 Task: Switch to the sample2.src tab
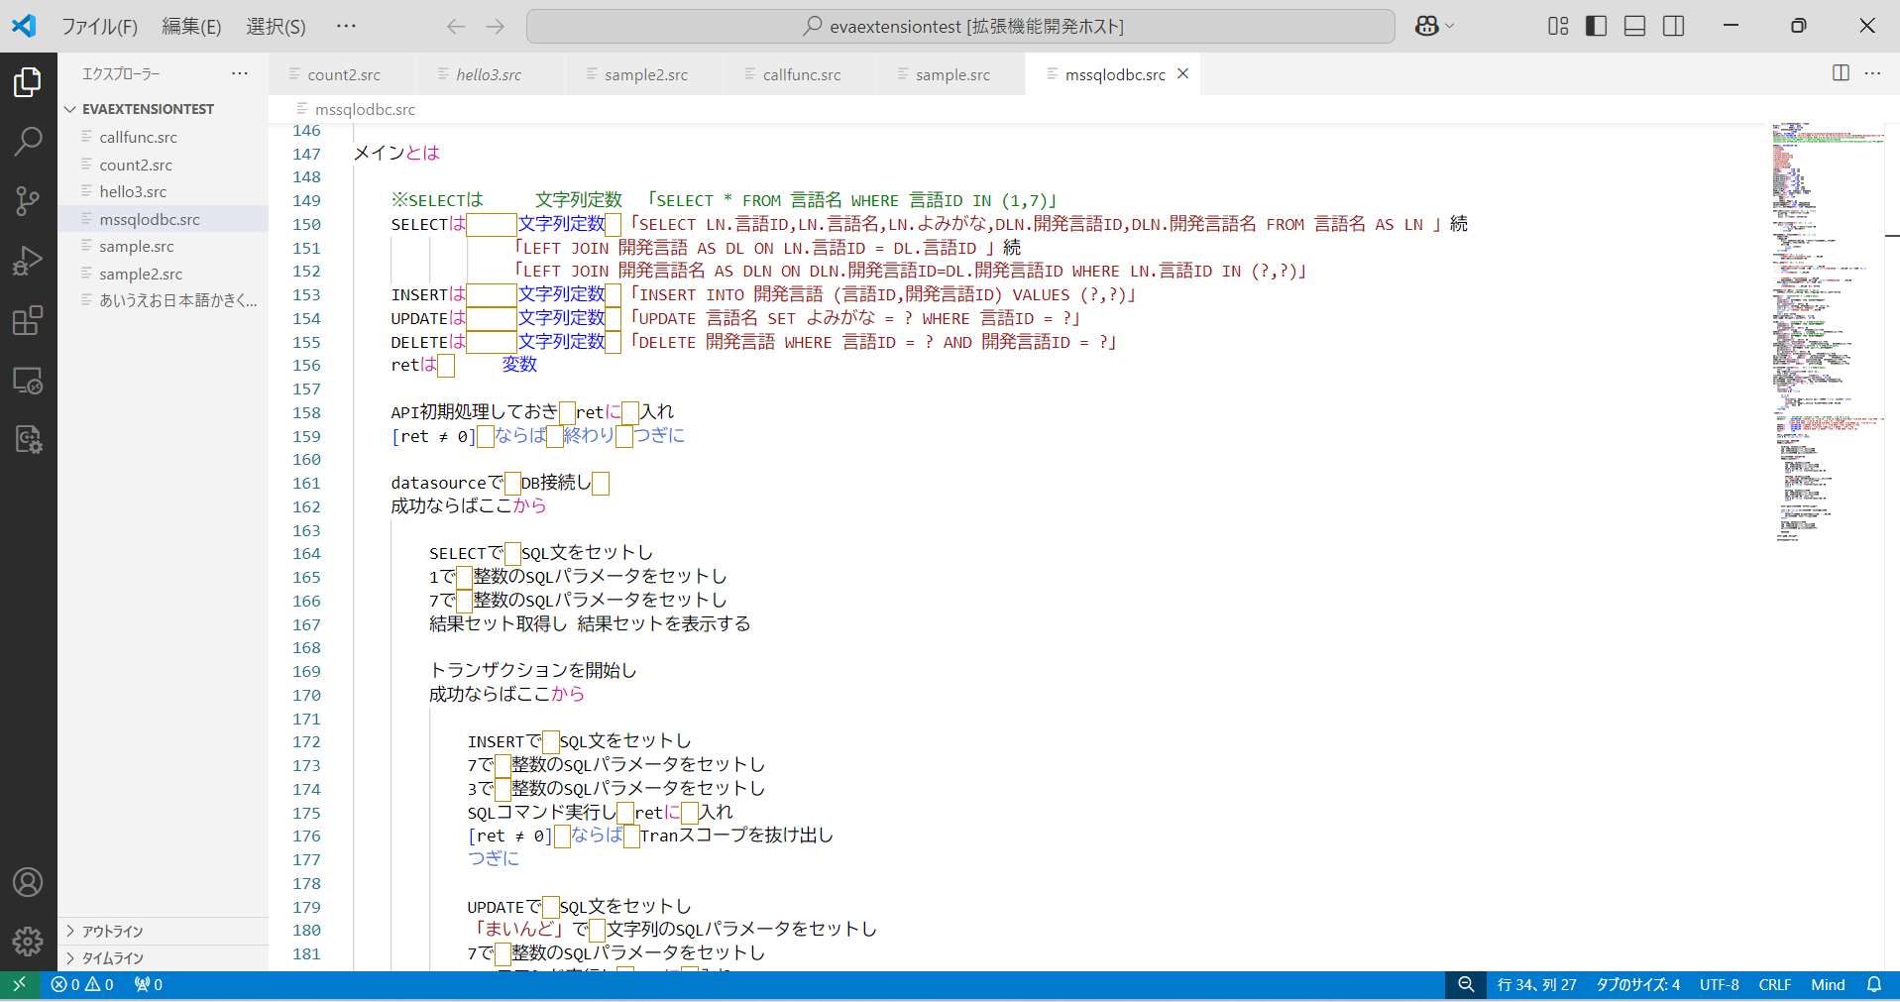tap(644, 73)
